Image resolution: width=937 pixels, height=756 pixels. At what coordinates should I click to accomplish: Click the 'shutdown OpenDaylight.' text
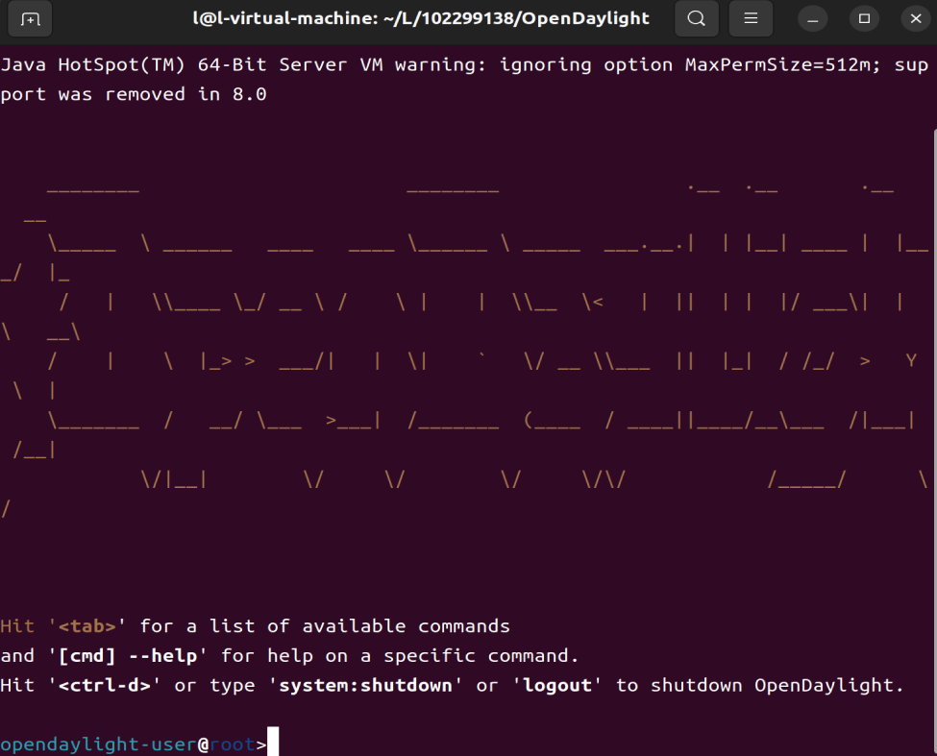[x=777, y=685]
